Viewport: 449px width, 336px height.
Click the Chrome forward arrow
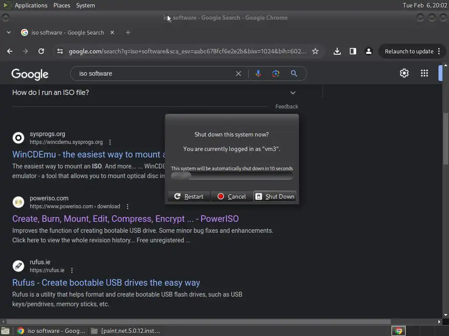[x=25, y=52]
